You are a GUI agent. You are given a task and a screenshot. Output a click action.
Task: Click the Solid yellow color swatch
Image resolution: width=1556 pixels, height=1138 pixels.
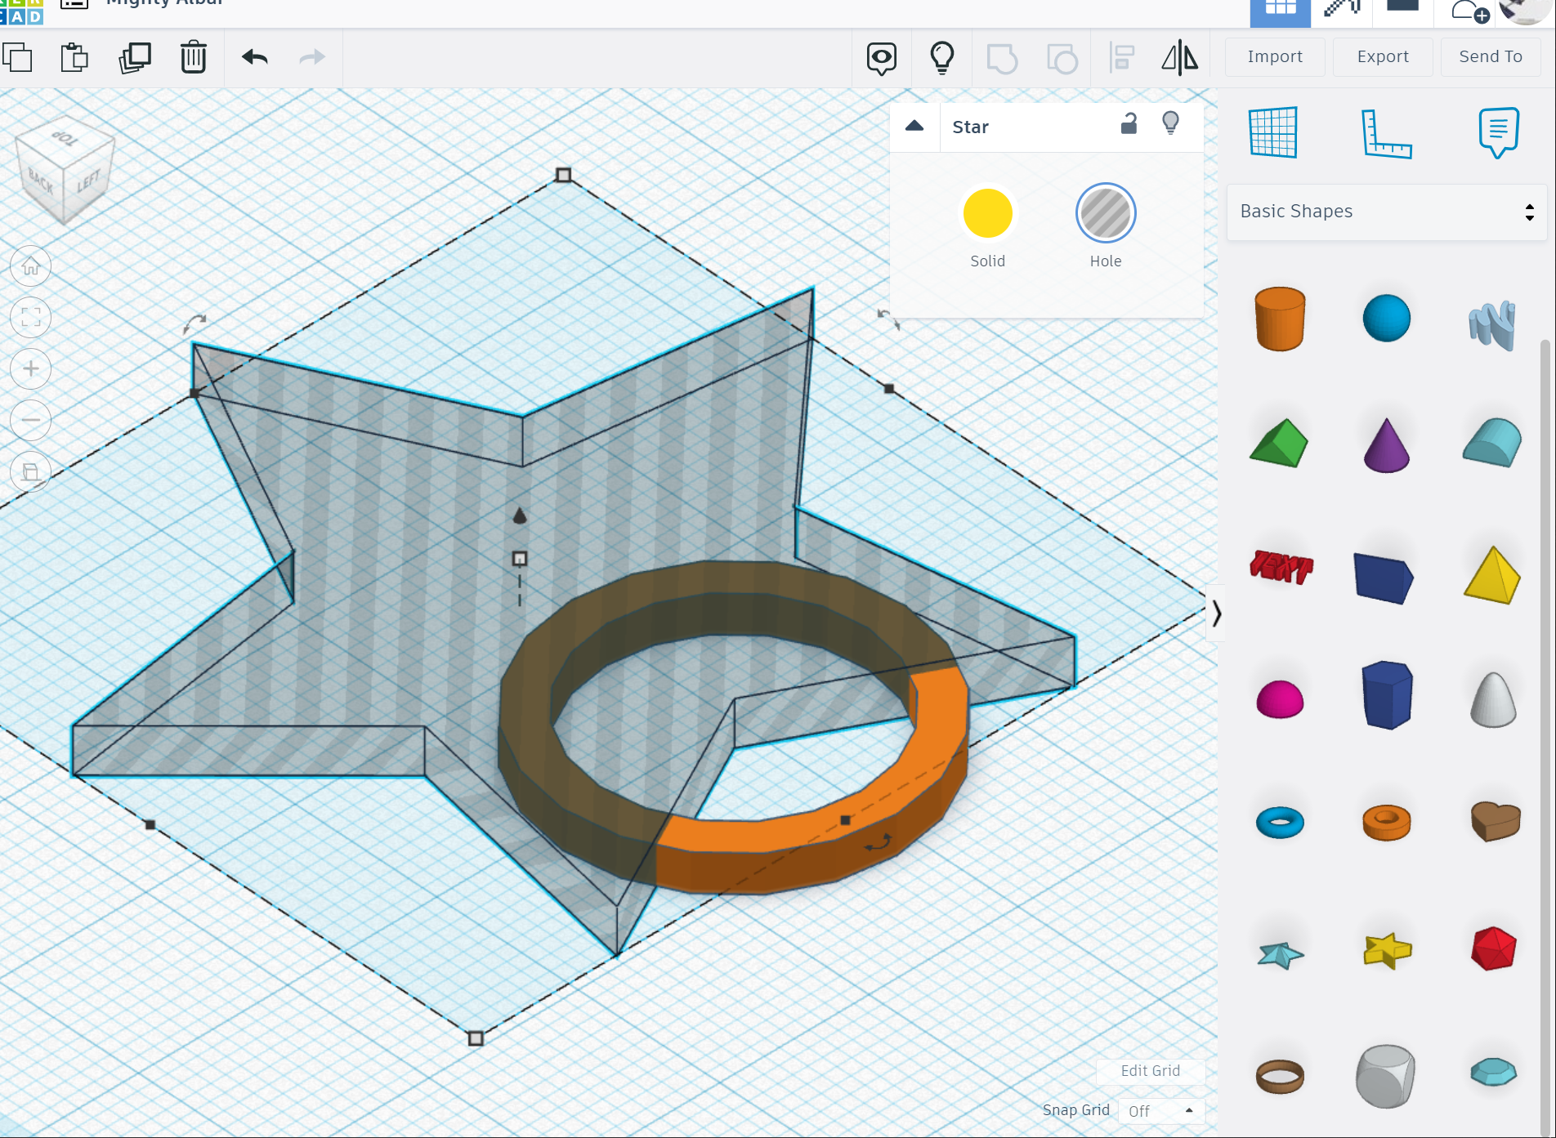(x=987, y=213)
